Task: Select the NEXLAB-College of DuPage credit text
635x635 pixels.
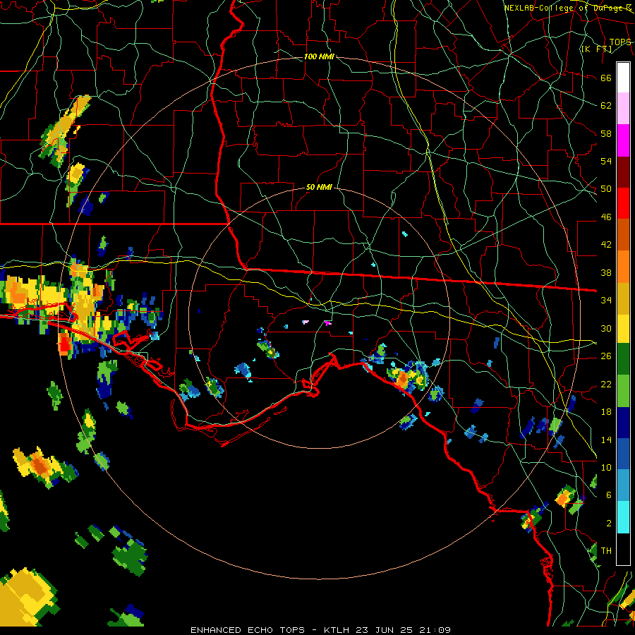Action: click(568, 8)
